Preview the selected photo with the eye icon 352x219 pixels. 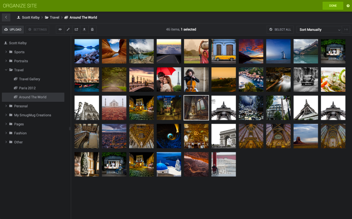[60, 29]
